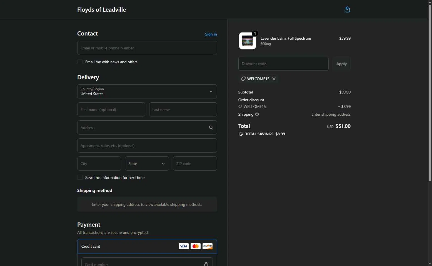Click the Total Savings tag icon
Image resolution: width=432 pixels, height=266 pixels.
point(241,134)
